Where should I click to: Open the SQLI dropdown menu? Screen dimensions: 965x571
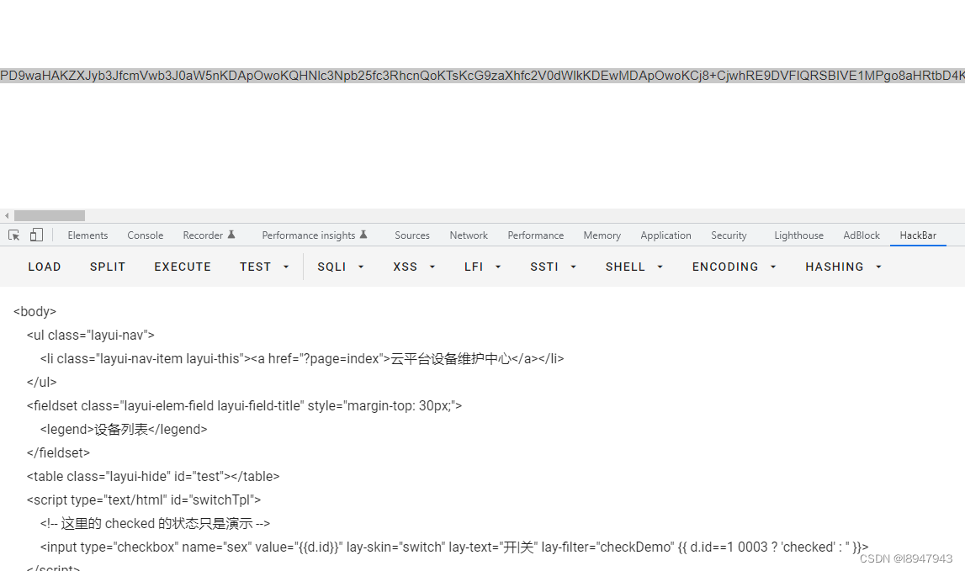pyautogui.click(x=341, y=267)
